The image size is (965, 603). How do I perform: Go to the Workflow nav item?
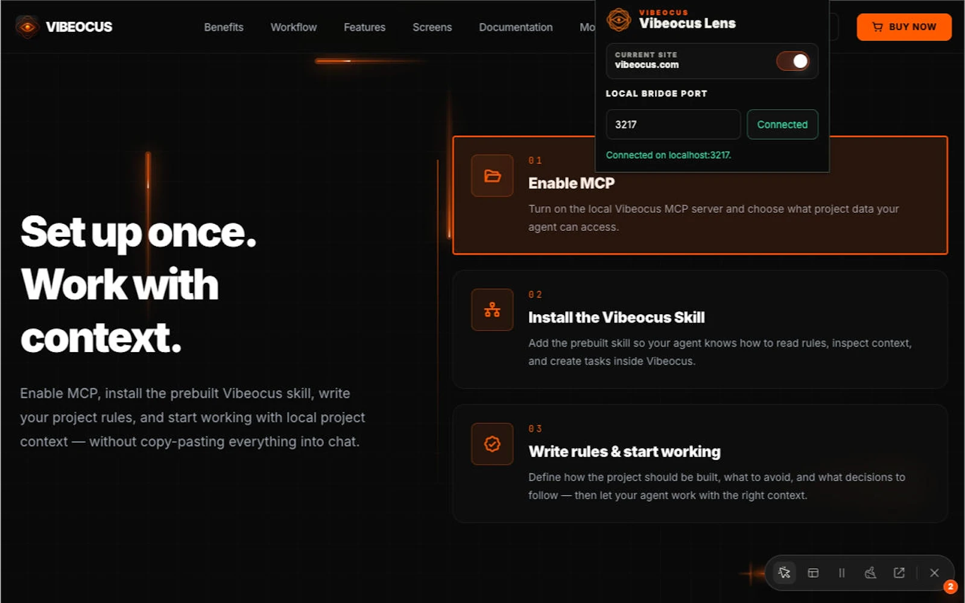[x=294, y=27]
